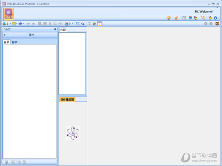Click the gray forward navigation arrow at right
The width and height of the screenshot is (222, 166).
coord(211,24)
